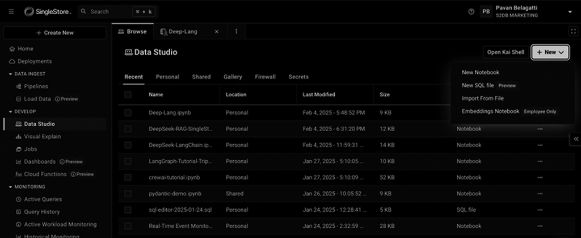Screen dimensions: 581x238
Task: Collapse the DEVELOP section
Action: (23, 111)
